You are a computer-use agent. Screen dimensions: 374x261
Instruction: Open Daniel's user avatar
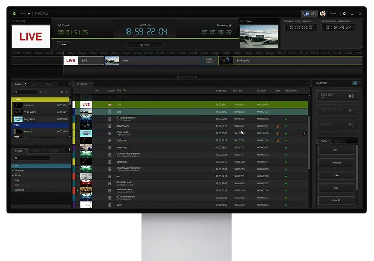pos(323,13)
